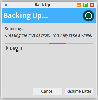The width and height of the screenshot is (98, 100).
Task: Click the italic 'Creating the first backup' message
Action: point(27,35)
